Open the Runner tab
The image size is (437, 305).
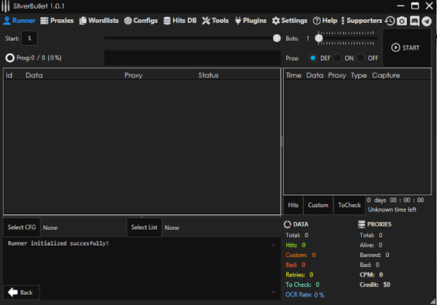pyautogui.click(x=19, y=20)
